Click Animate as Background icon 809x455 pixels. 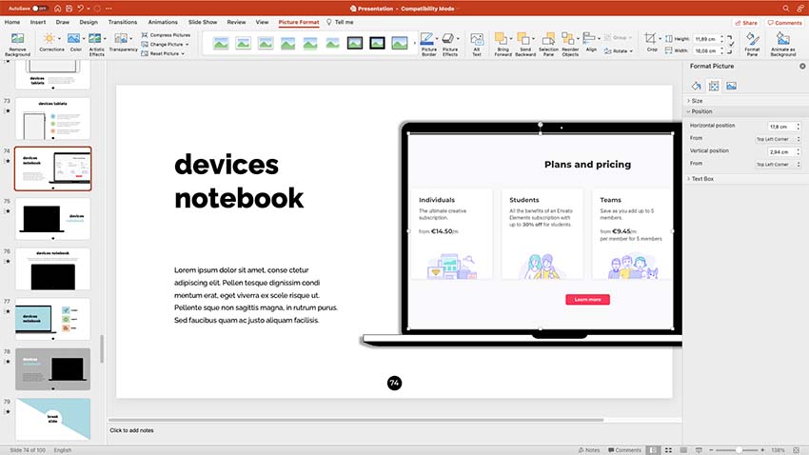783,39
